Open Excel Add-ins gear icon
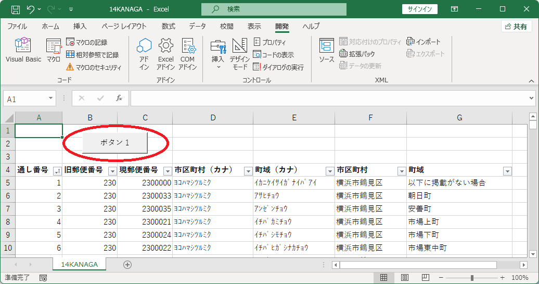 (165, 54)
